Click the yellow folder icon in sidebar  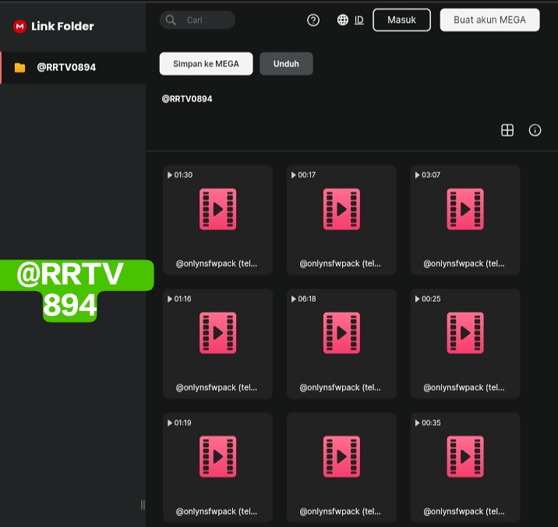pos(20,68)
